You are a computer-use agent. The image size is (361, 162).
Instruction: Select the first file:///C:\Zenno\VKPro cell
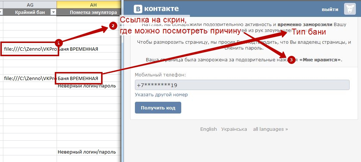[29, 49]
